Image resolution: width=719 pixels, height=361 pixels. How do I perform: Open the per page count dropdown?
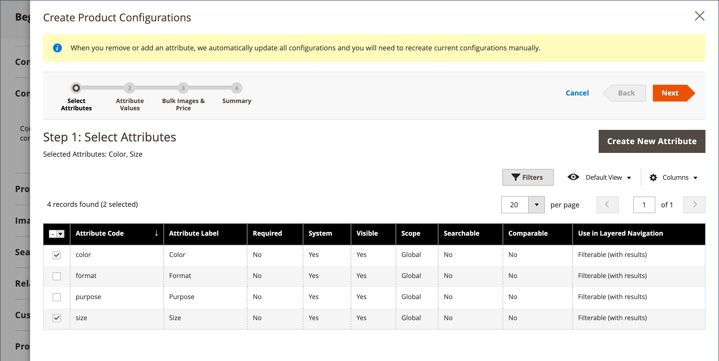click(536, 205)
